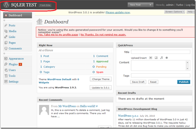Click the New Post button
The image size is (196, 129).
pyautogui.click(x=138, y=5)
